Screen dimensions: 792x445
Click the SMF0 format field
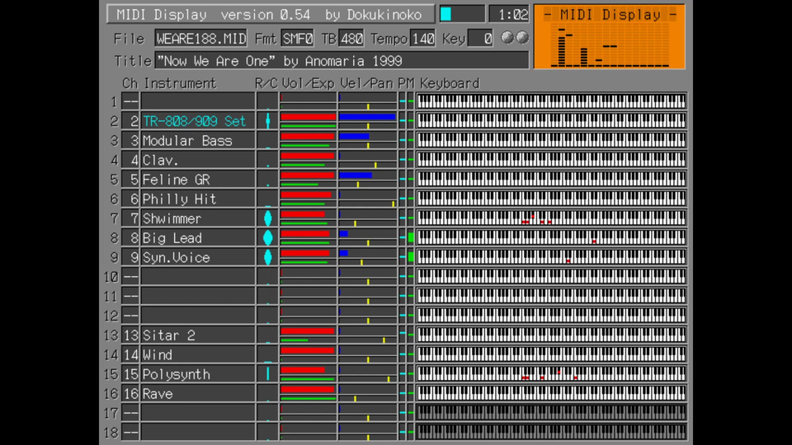296,39
